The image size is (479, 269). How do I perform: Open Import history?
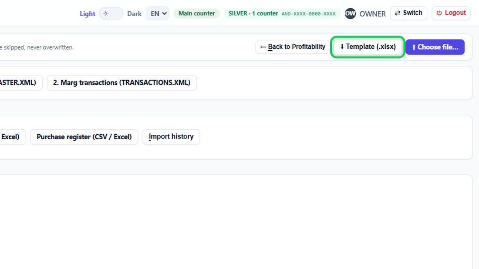coord(171,137)
